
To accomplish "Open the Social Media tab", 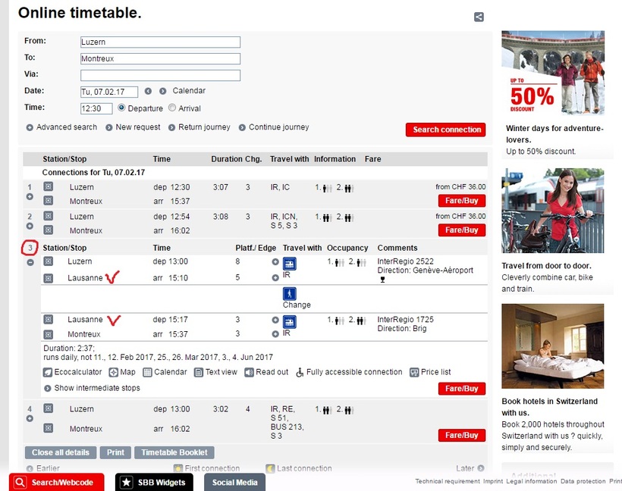I will click(234, 482).
